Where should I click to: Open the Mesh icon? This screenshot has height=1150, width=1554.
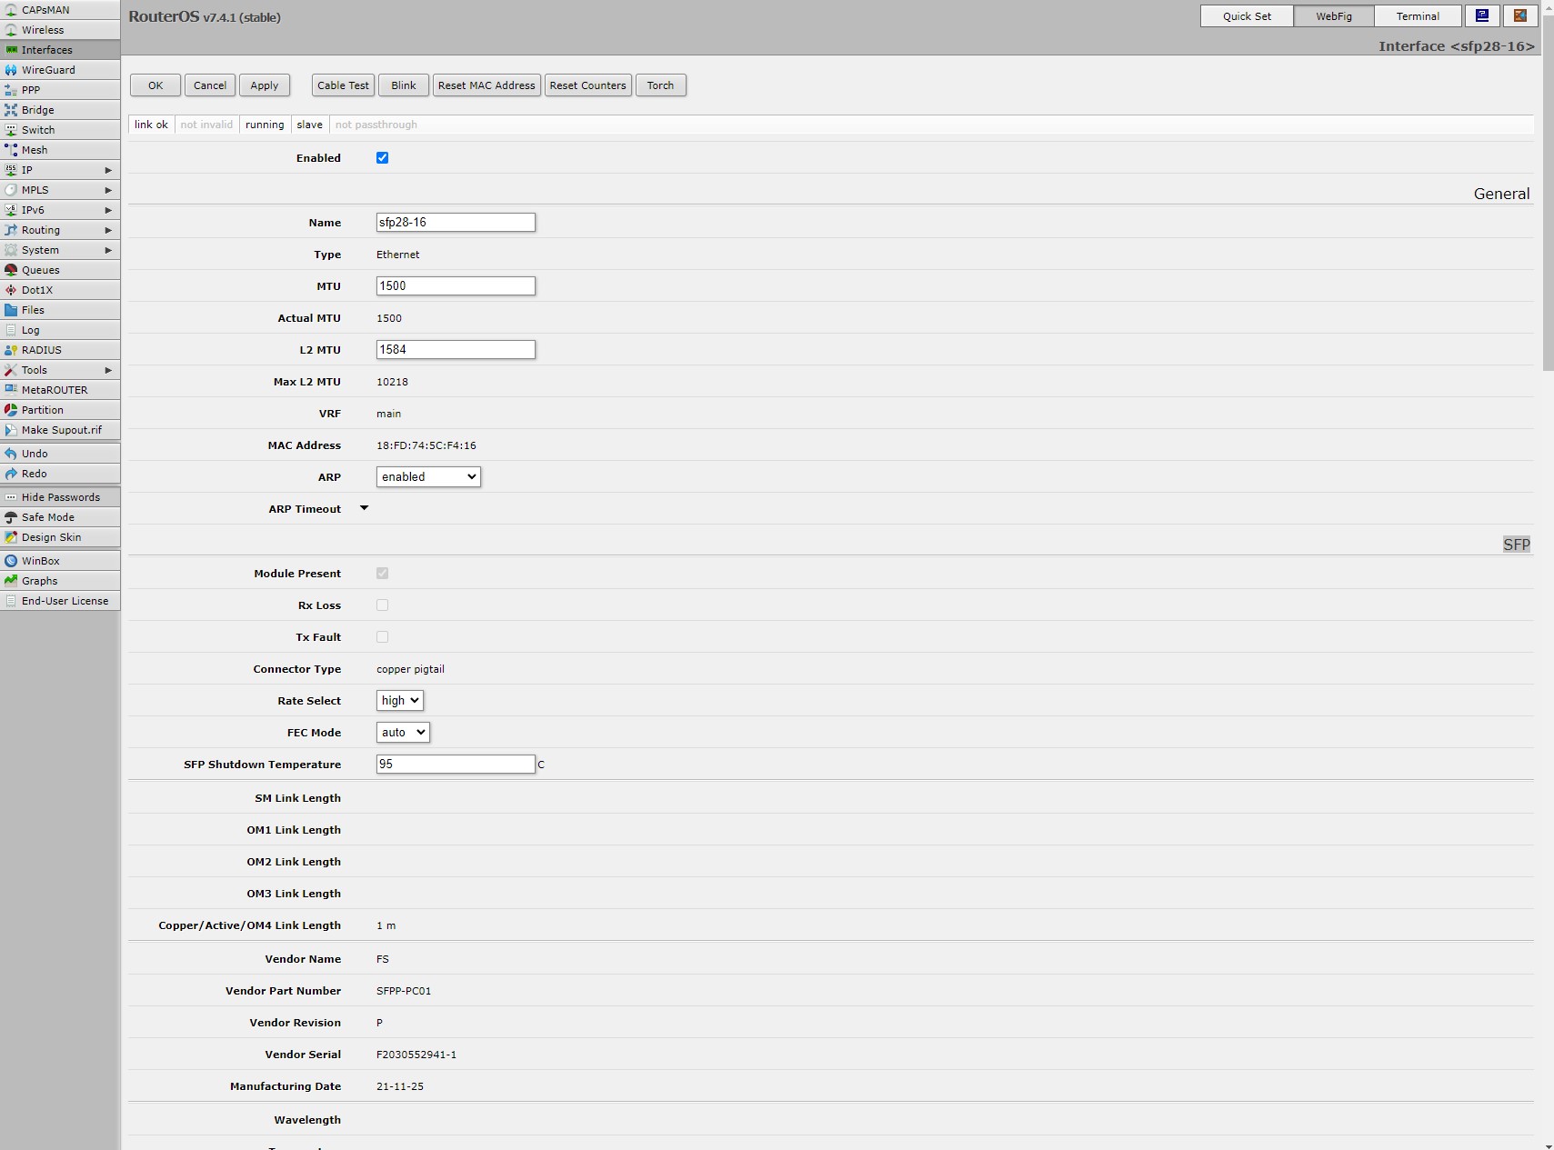11,150
